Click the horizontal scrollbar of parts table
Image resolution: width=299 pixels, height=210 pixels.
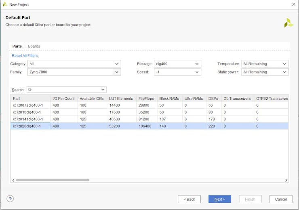tap(53, 180)
